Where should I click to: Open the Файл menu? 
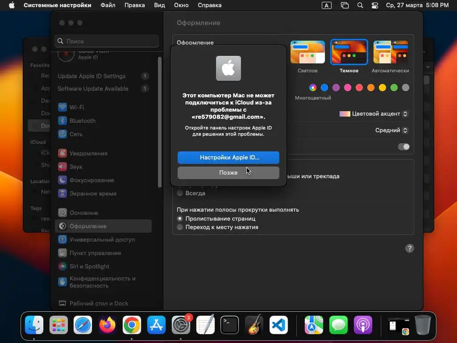click(x=108, y=5)
